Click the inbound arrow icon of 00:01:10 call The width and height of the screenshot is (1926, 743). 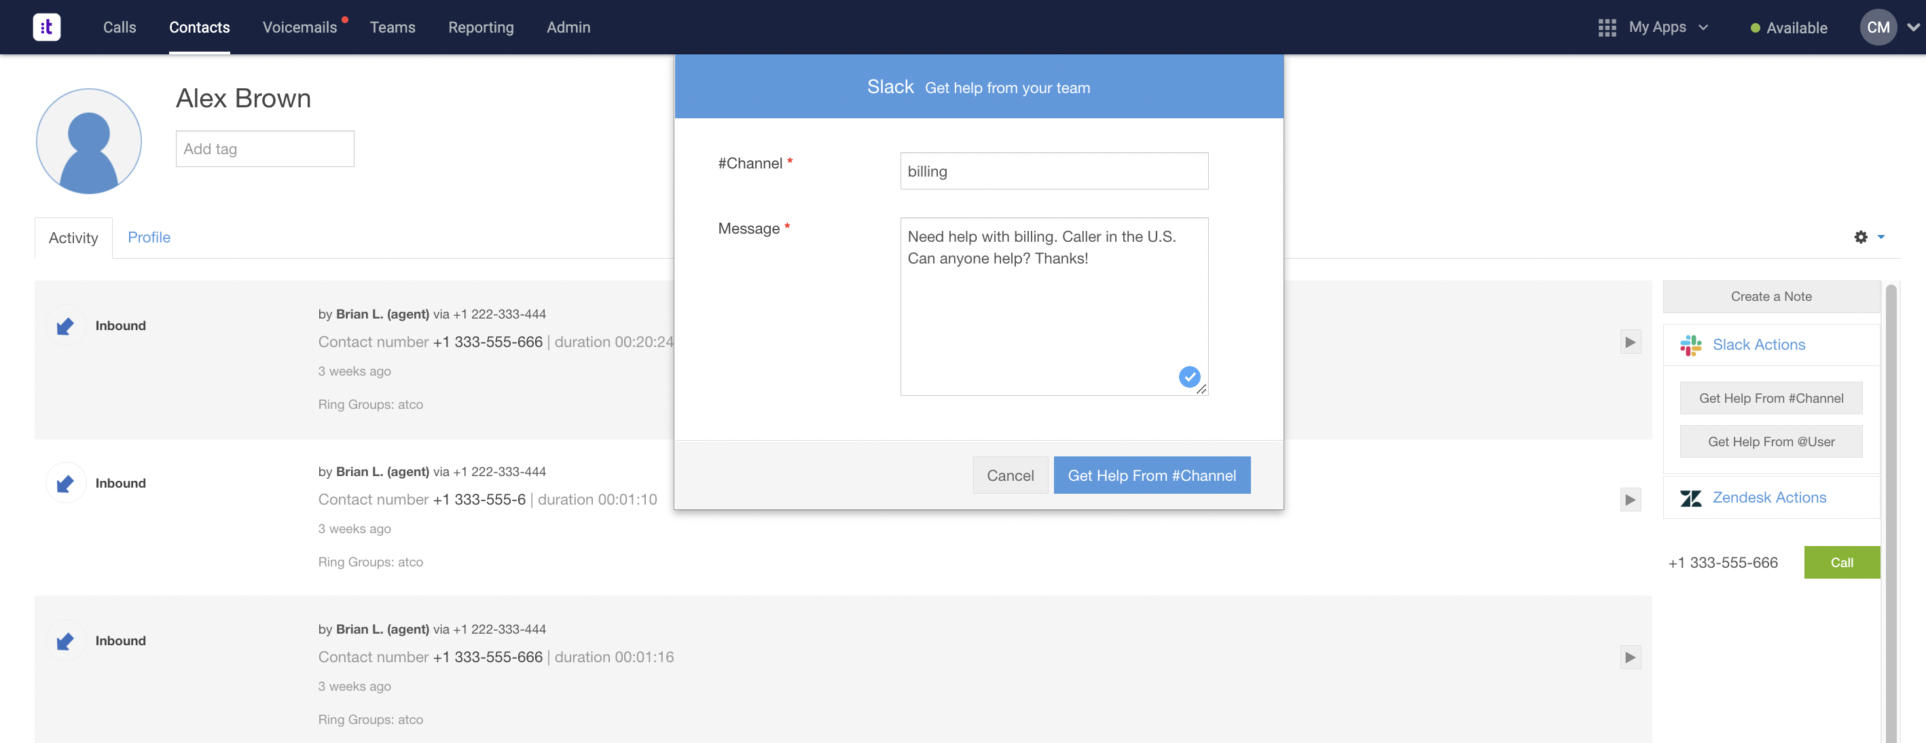coord(66,484)
